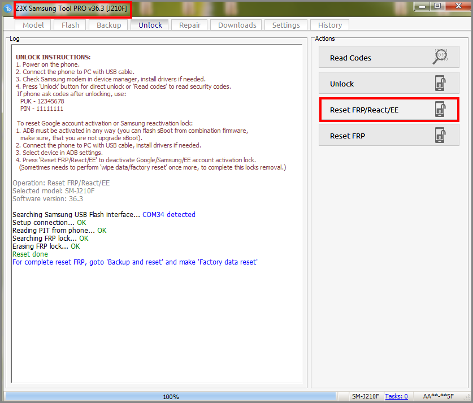This screenshot has height=403, width=473.
Task: Click 'UNLOCK INSTRUCTIONS:' heading in log
Action: (53, 57)
